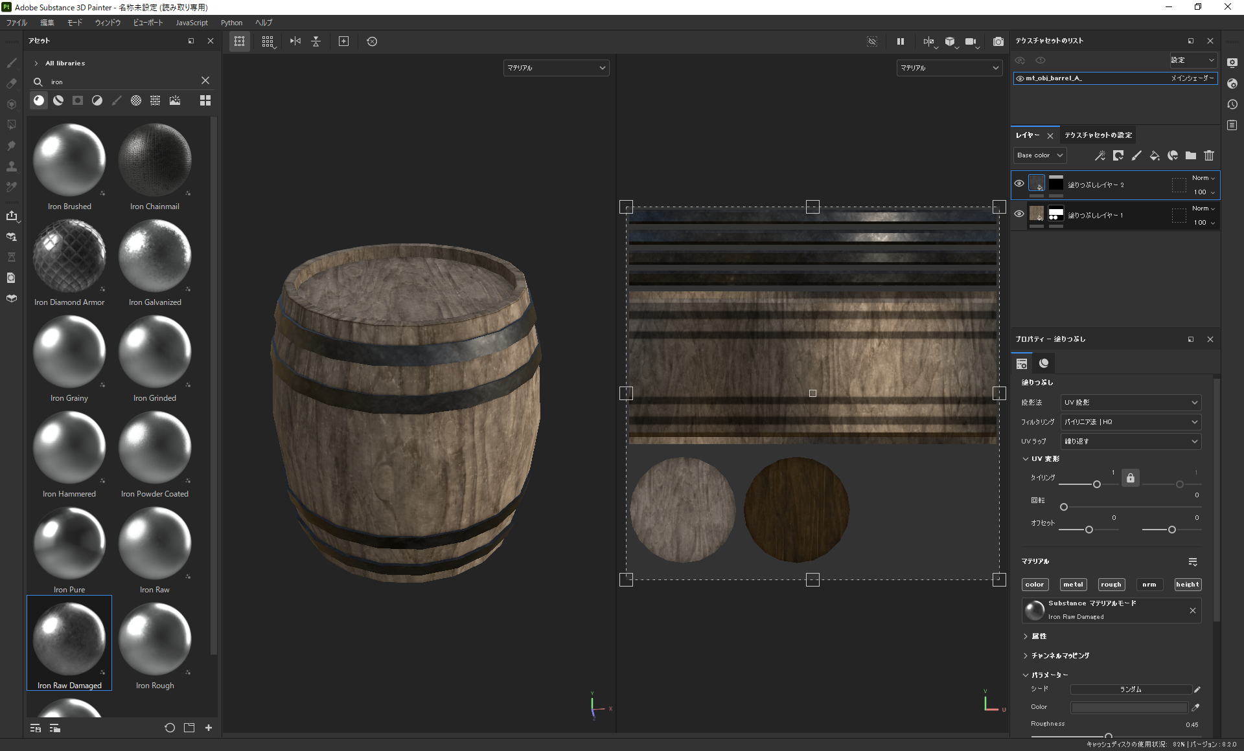Select the Eraser tool in left toolbar
The image size is (1244, 751).
click(x=12, y=84)
